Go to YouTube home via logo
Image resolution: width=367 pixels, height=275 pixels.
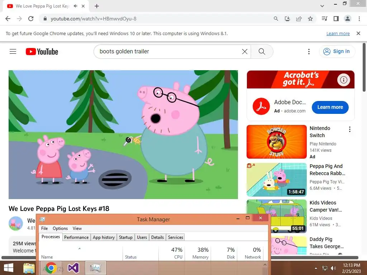tap(42, 52)
